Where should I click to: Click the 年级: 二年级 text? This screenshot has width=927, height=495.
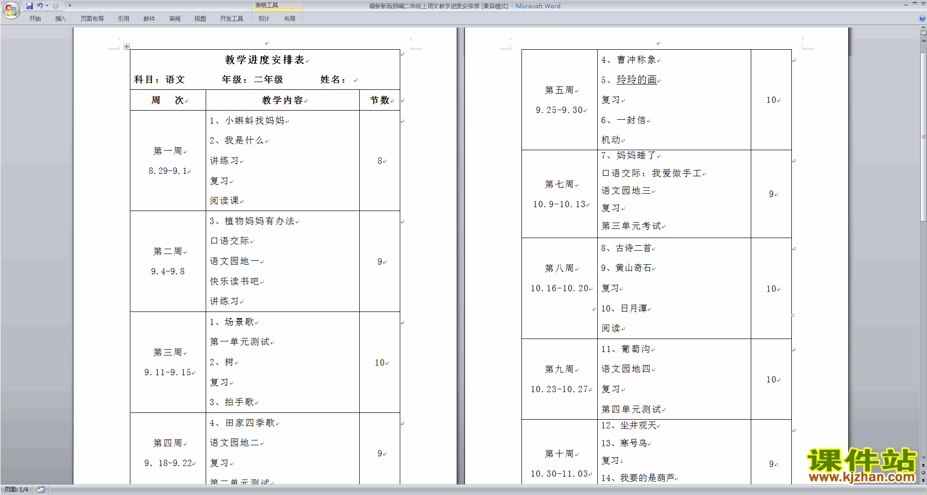[x=253, y=80]
